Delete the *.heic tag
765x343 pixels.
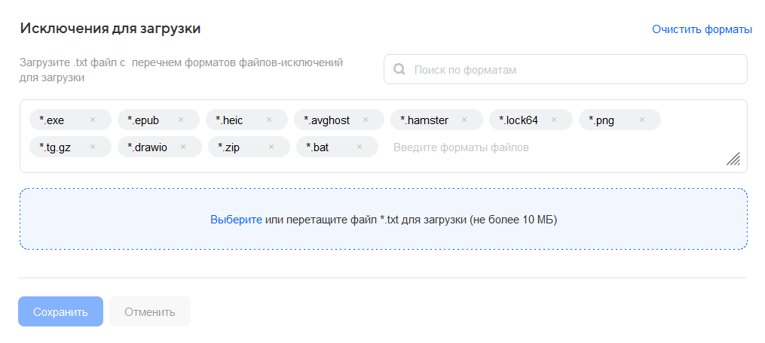(269, 120)
